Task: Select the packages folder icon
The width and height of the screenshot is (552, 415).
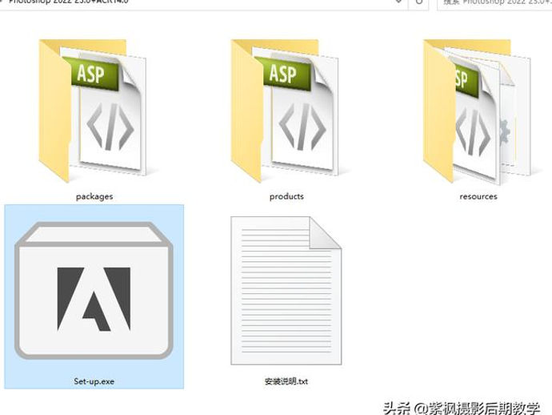Action: click(x=92, y=111)
